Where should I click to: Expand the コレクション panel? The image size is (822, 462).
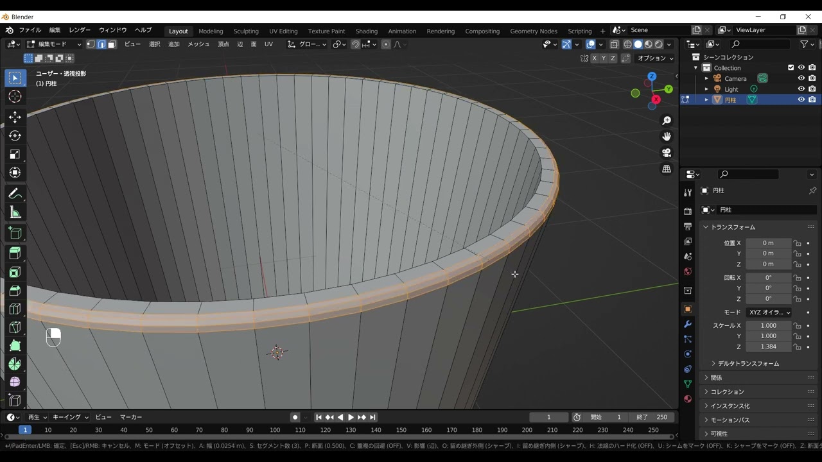(727, 392)
